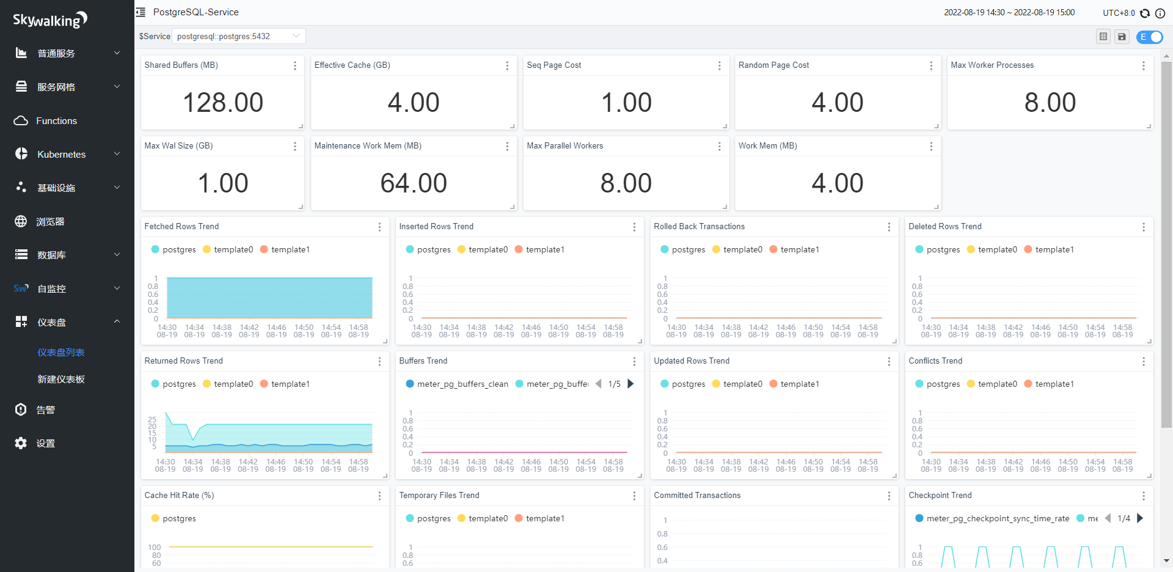1173x572 pixels.
Task: Open Inserted Rows Trend options menu
Action: coord(634,227)
